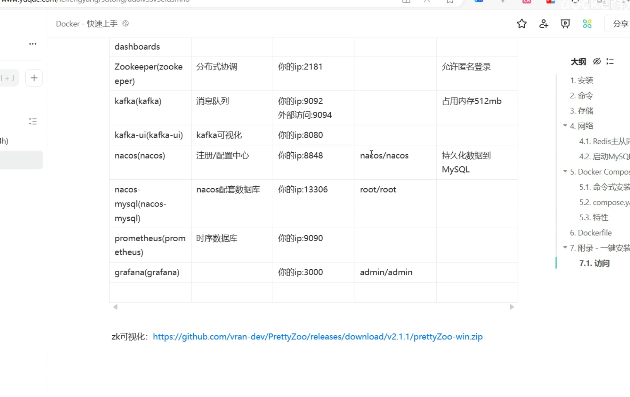This screenshot has width=630, height=397.
Task: Select the kafka-ui(kafka-ui) table cell
Action: tap(150, 135)
